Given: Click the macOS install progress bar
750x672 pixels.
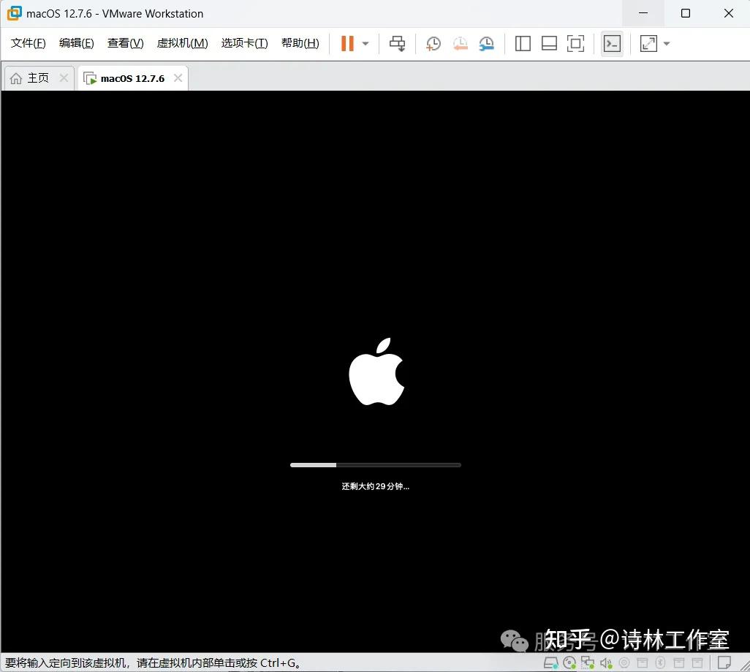Looking at the screenshot, I should [x=376, y=465].
